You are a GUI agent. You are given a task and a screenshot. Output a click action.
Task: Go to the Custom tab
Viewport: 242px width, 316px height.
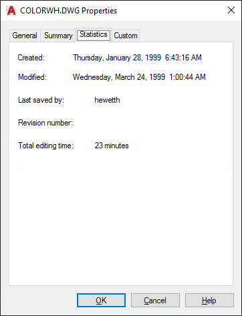click(126, 36)
